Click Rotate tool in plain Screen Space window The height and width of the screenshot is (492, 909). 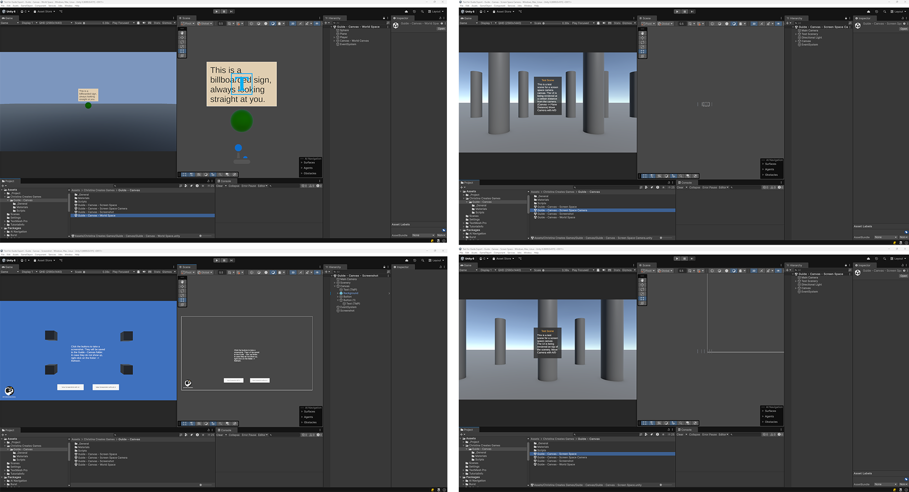tap(642, 290)
